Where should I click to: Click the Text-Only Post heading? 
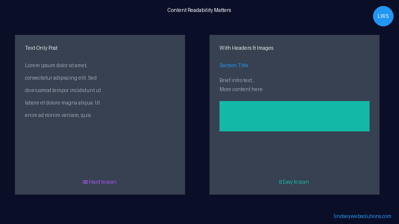pos(41,48)
